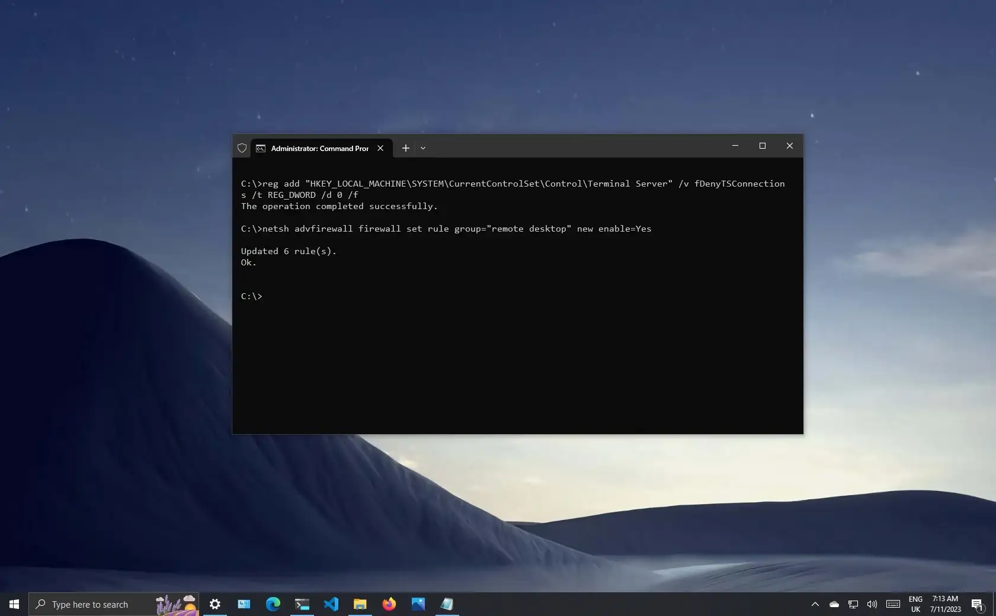The width and height of the screenshot is (996, 616).
Task: Launch the Photos app from the taskbar
Action: (418, 604)
